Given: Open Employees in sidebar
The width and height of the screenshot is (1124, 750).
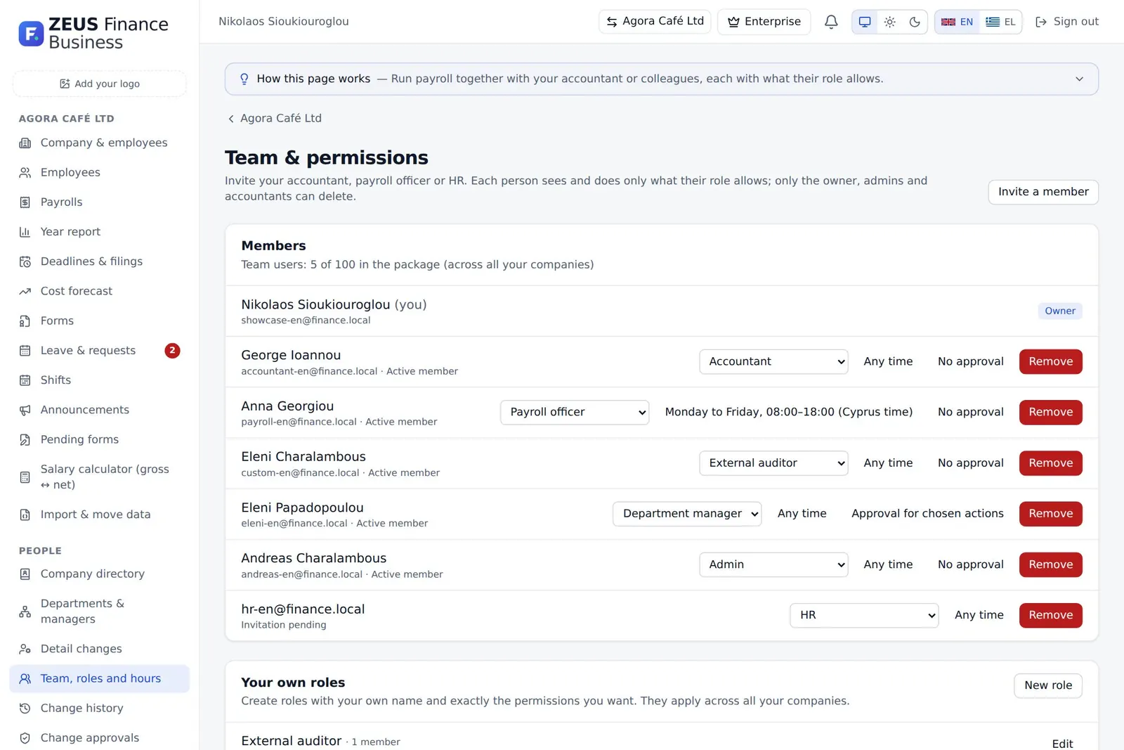Looking at the screenshot, I should point(99,172).
